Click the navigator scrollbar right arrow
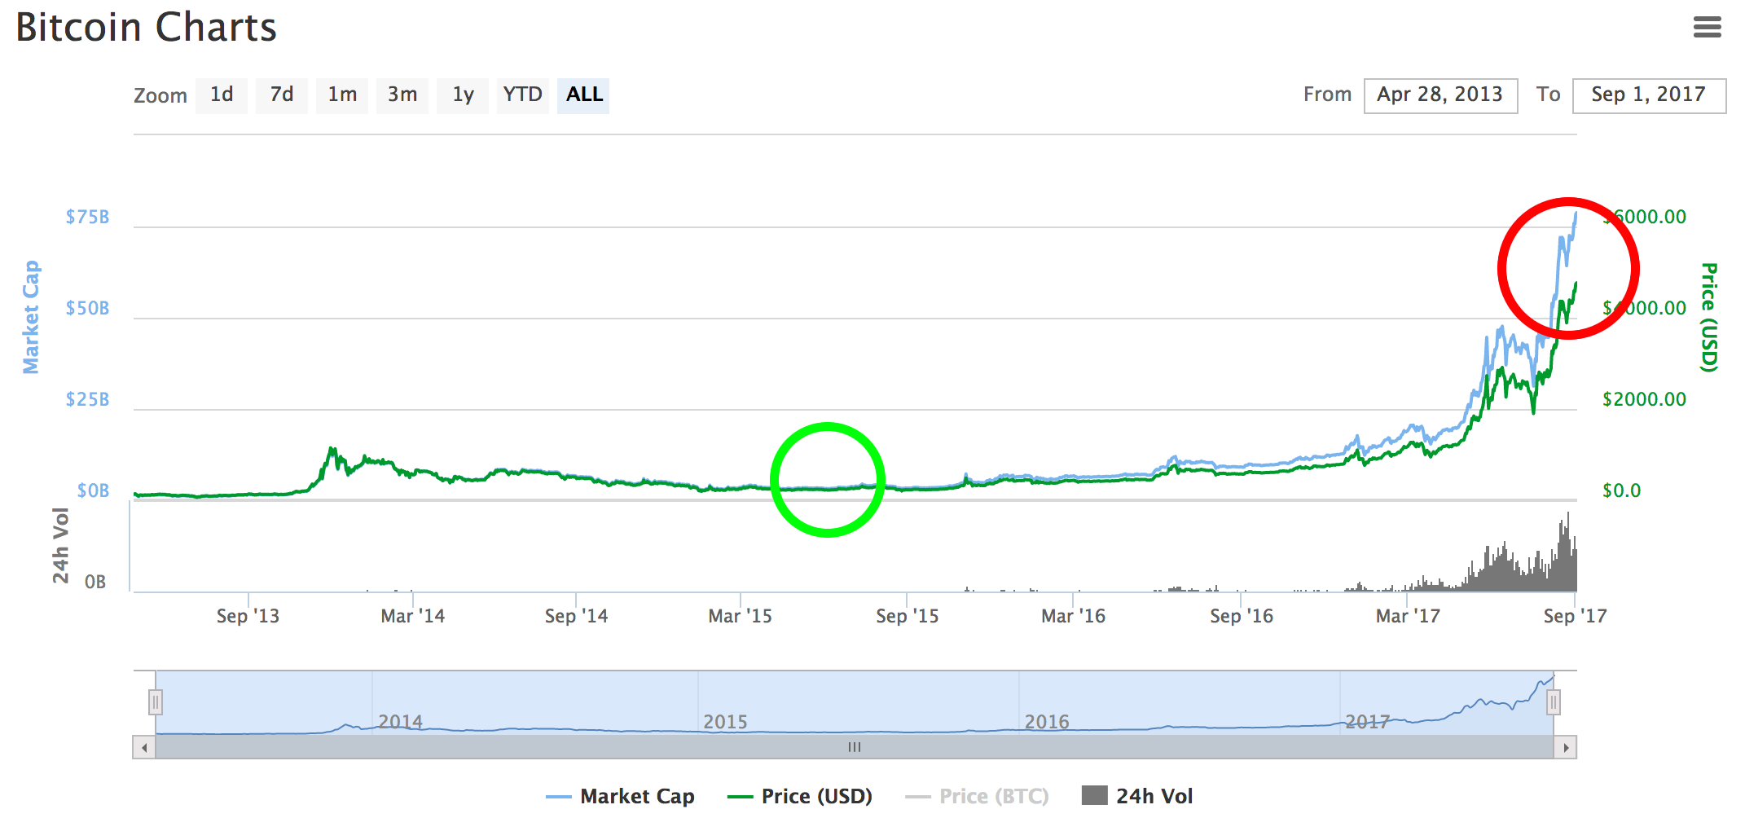The width and height of the screenshot is (1745, 818). tap(1566, 747)
